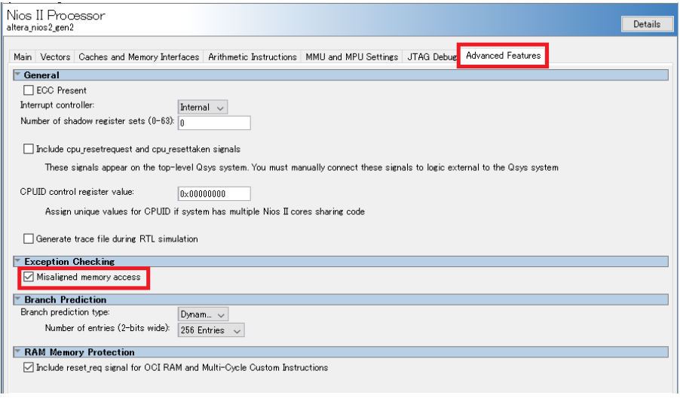
Task: Collapse the Branch Prediction section
Action: pyautogui.click(x=18, y=299)
